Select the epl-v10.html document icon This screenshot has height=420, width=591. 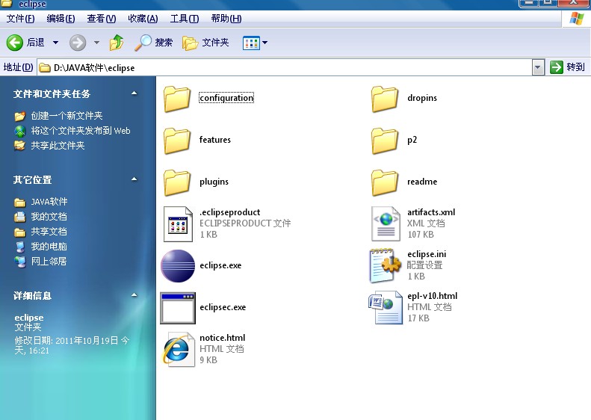(386, 307)
